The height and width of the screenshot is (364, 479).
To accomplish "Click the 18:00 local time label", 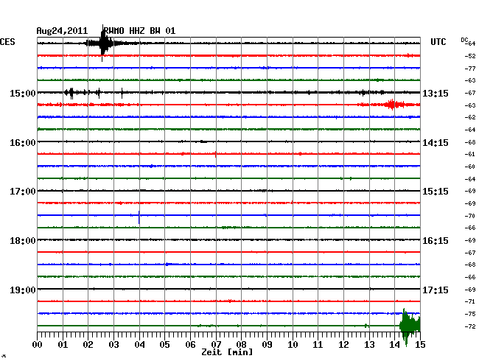I will coord(23,241).
